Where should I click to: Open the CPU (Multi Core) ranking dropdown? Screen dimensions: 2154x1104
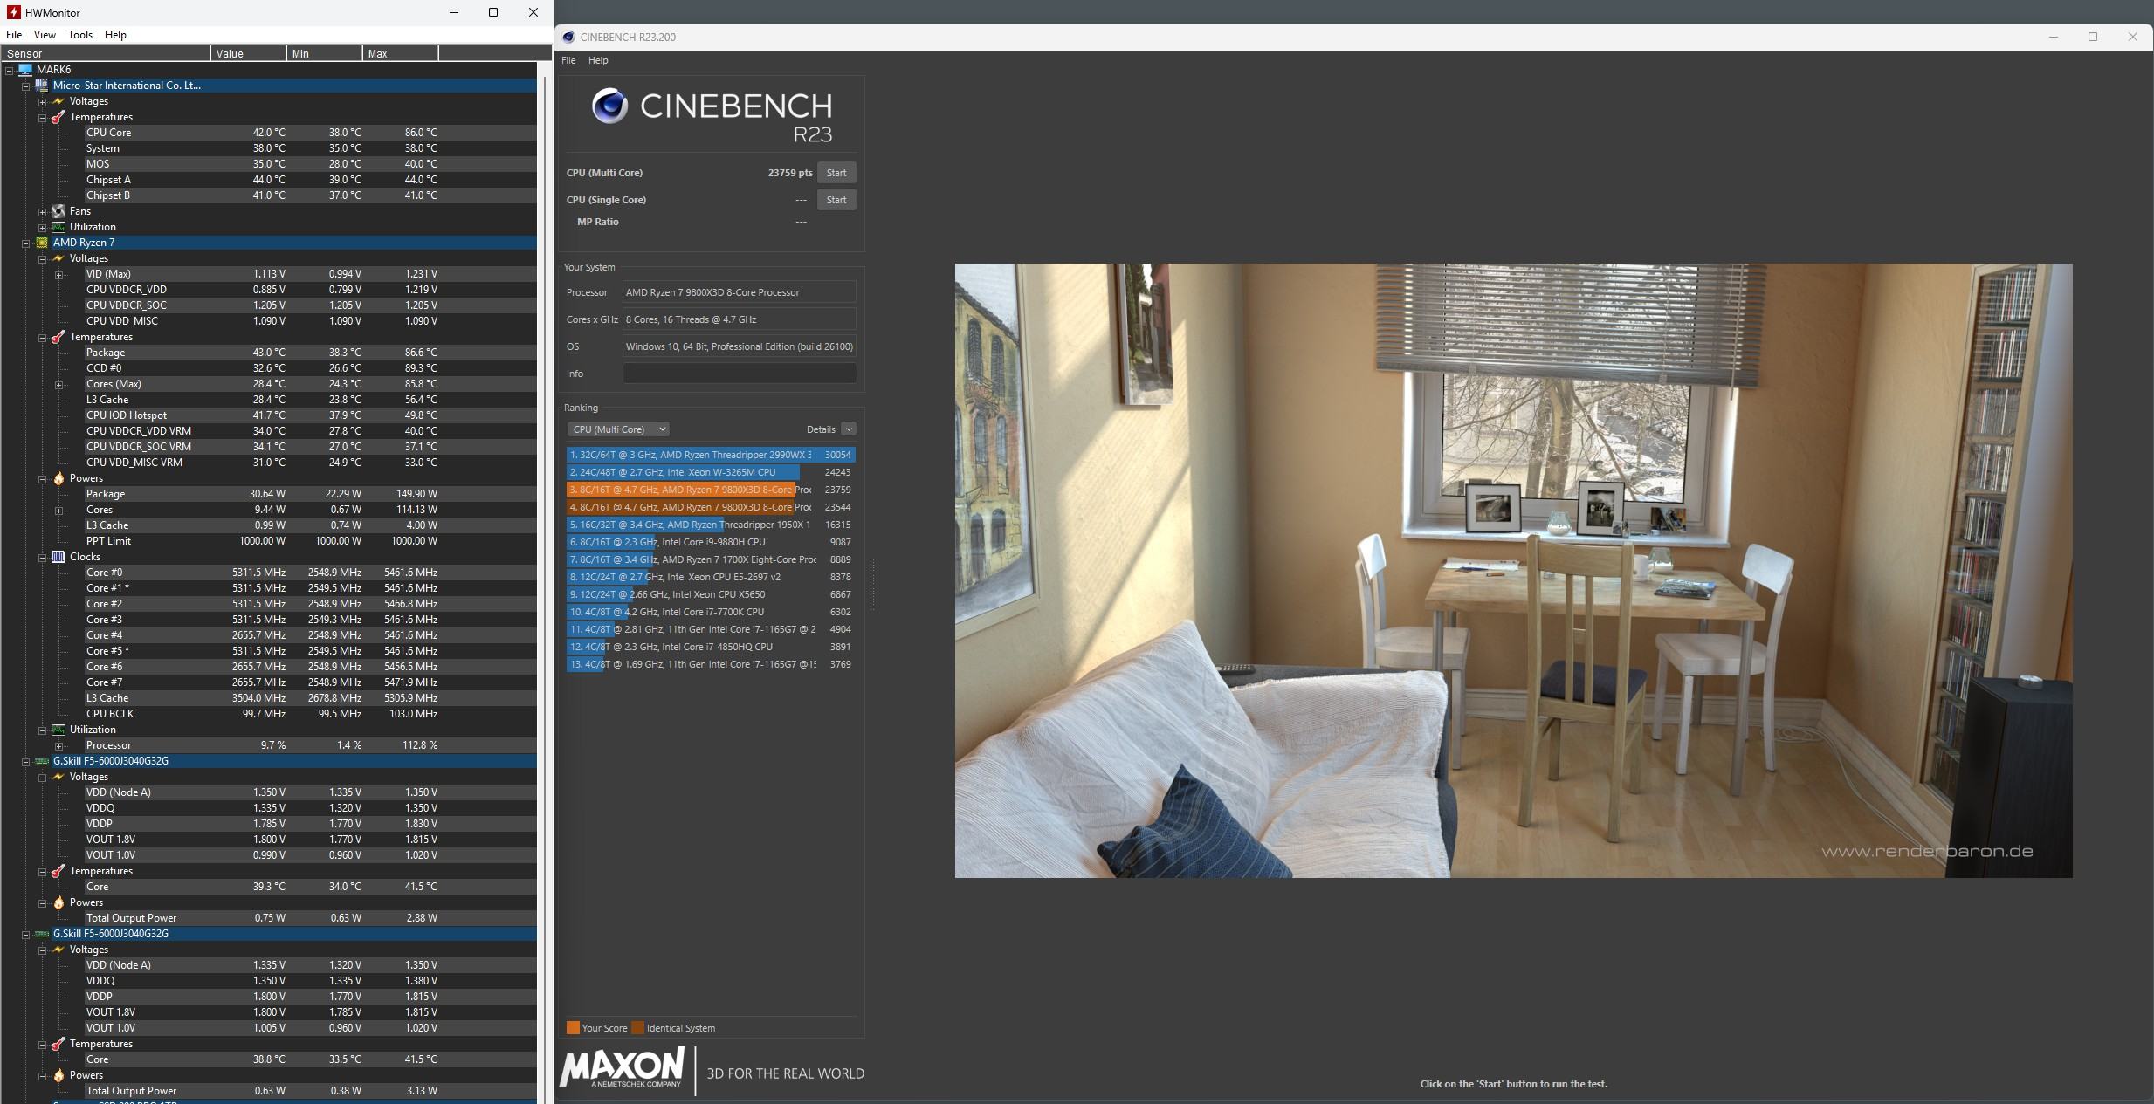pos(618,429)
